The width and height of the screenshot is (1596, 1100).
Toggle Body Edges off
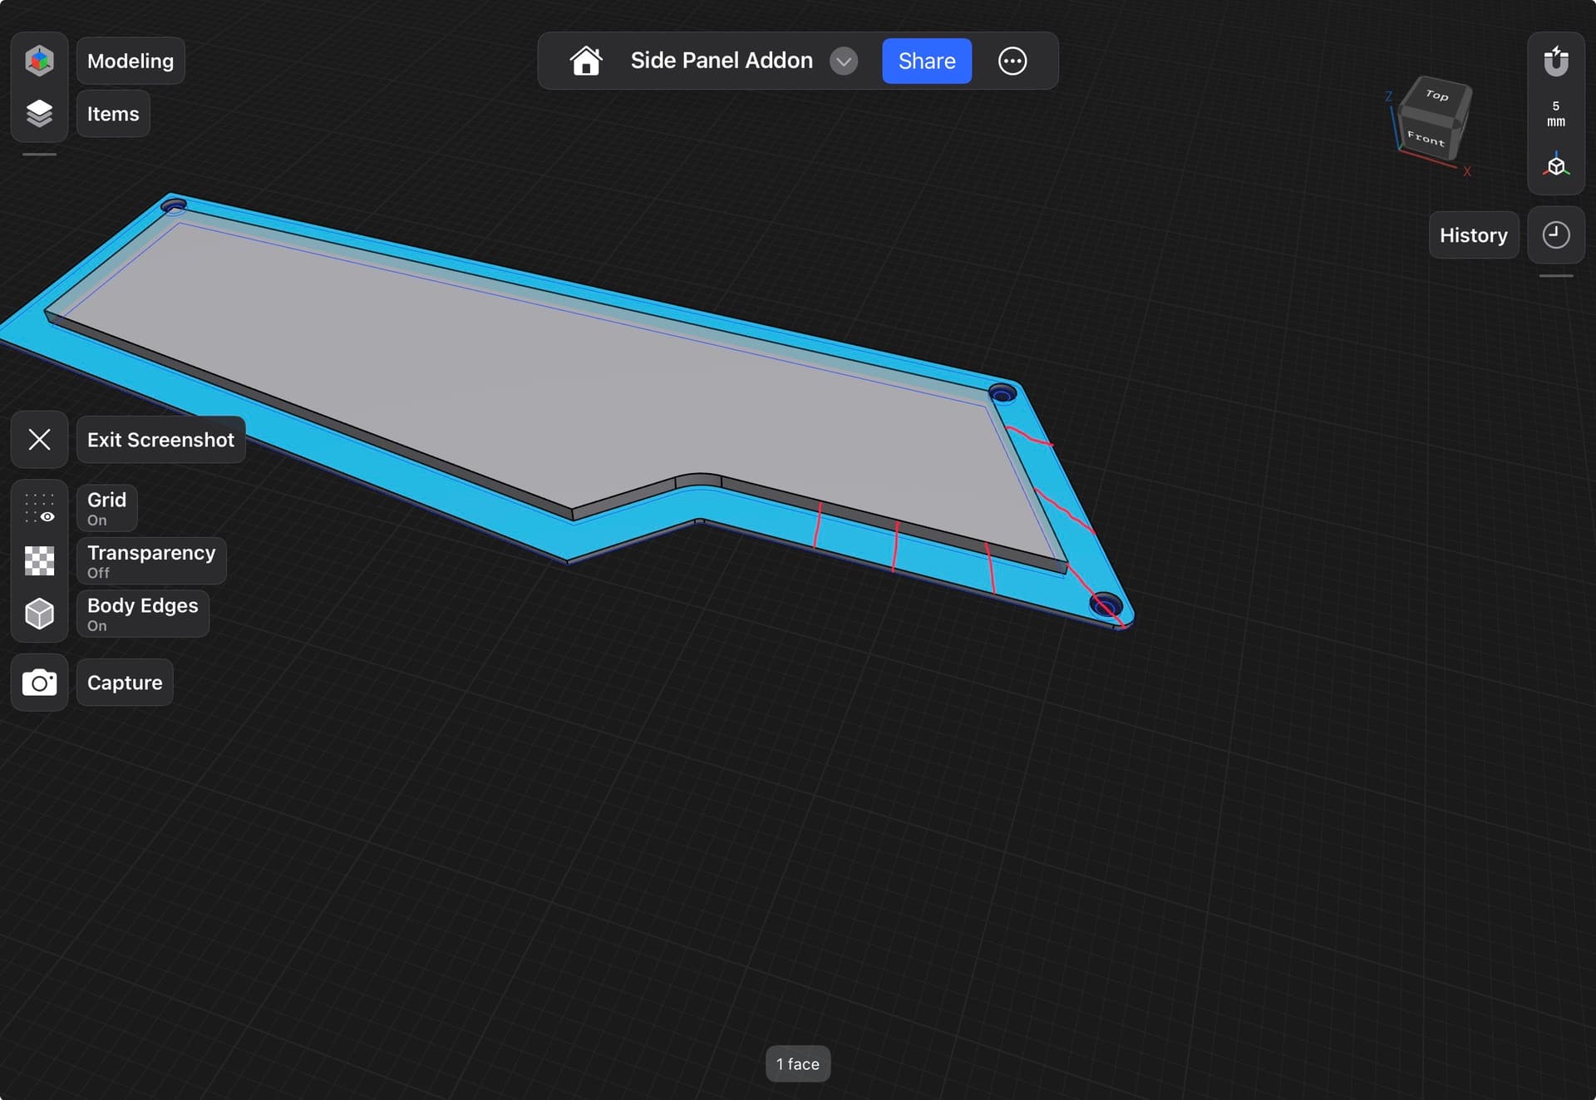click(x=39, y=614)
